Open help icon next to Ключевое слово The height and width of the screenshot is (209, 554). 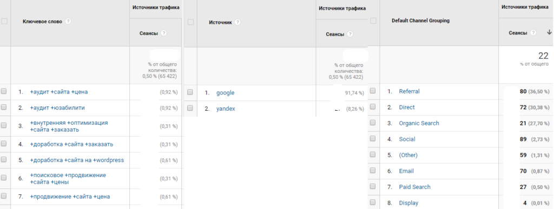pos(68,22)
